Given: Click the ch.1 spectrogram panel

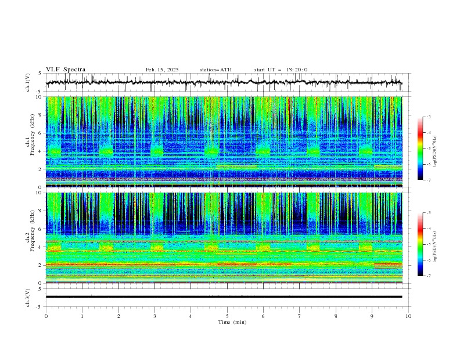Looking at the screenshot, I should point(224,142).
